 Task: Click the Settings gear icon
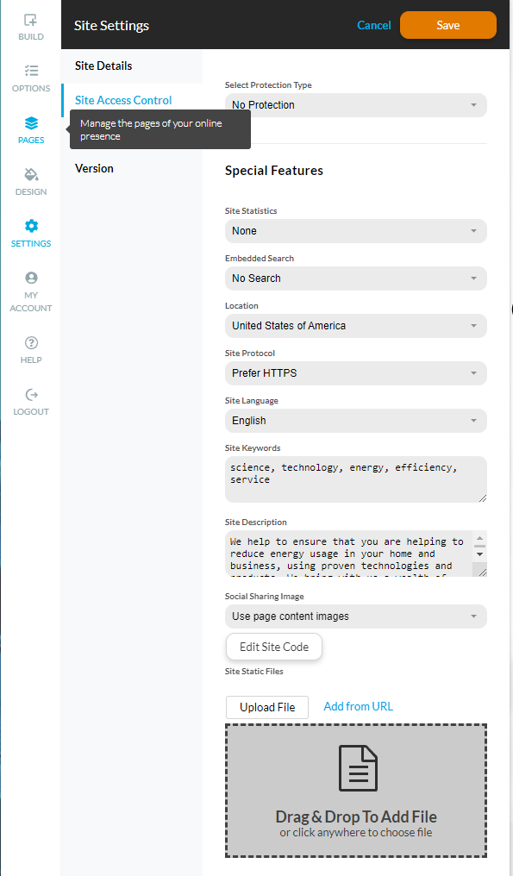point(31,226)
